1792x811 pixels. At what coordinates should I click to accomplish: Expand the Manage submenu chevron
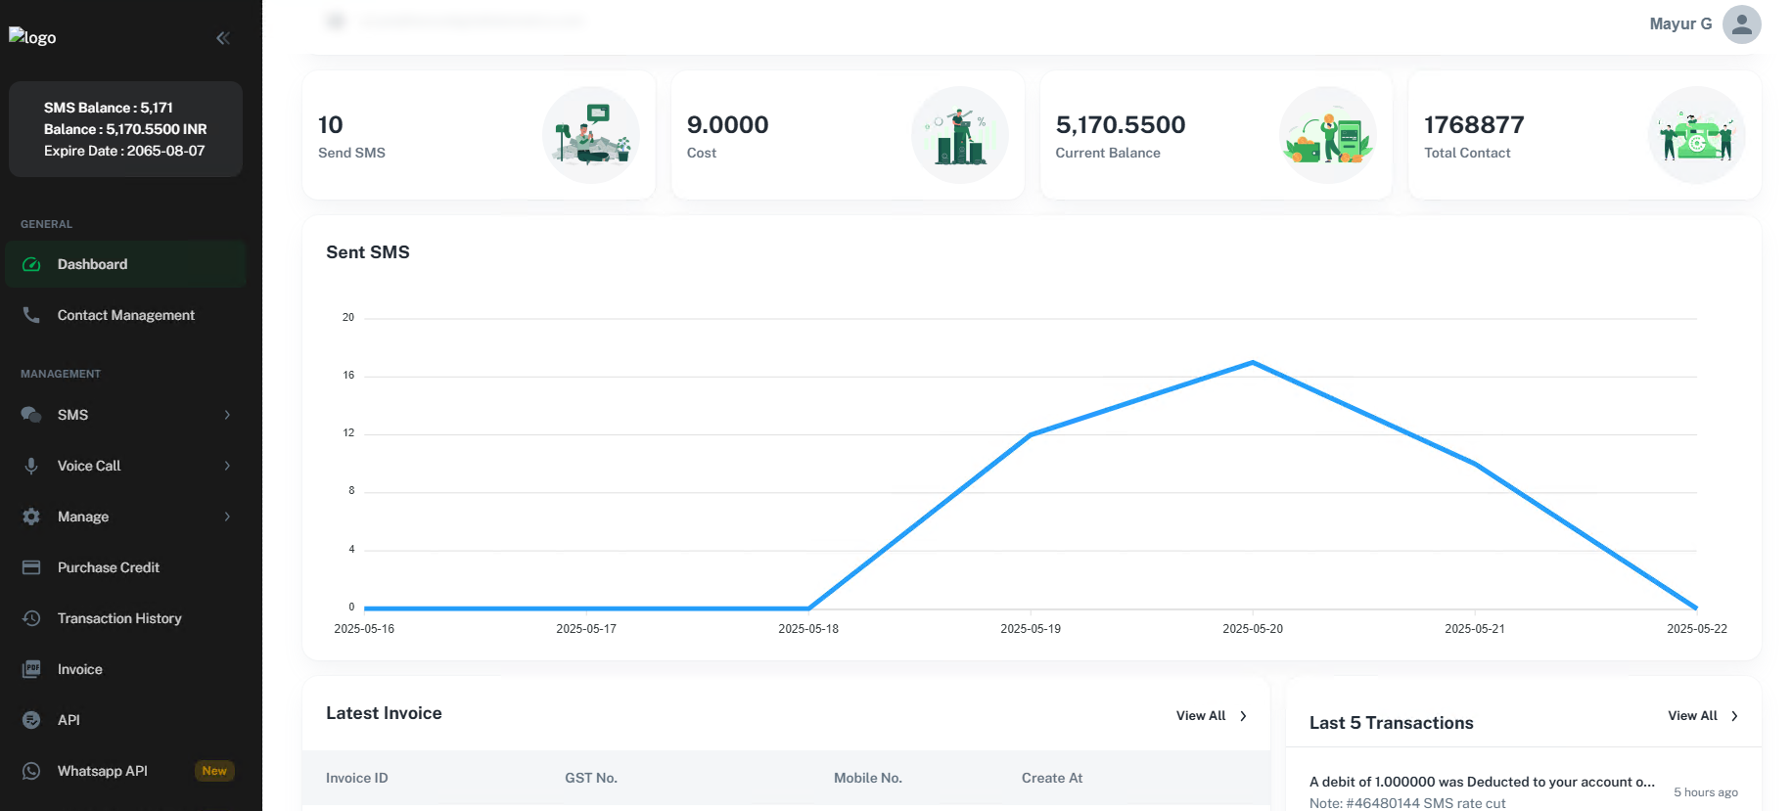227,517
